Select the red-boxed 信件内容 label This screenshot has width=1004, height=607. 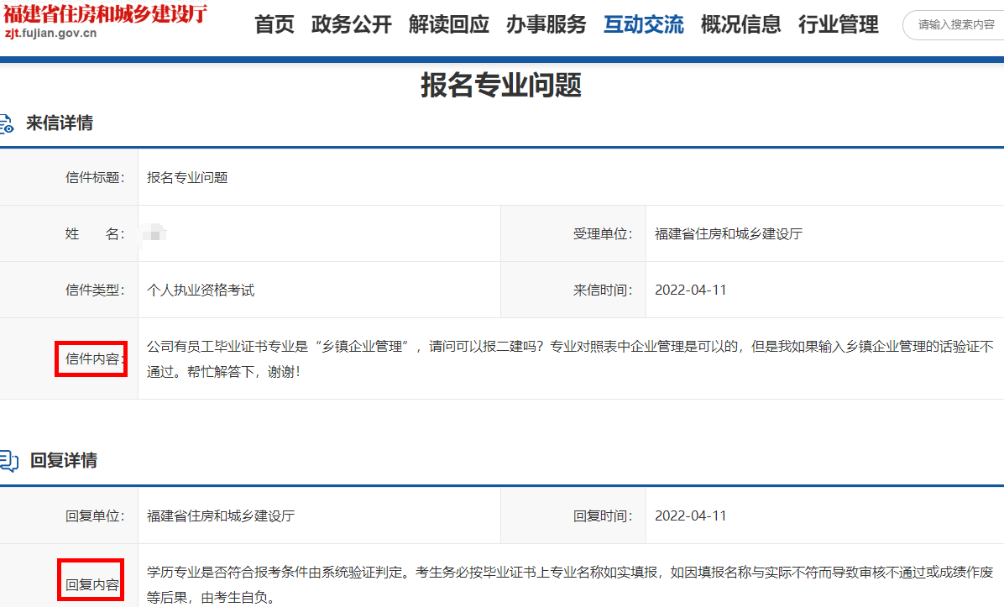click(91, 358)
